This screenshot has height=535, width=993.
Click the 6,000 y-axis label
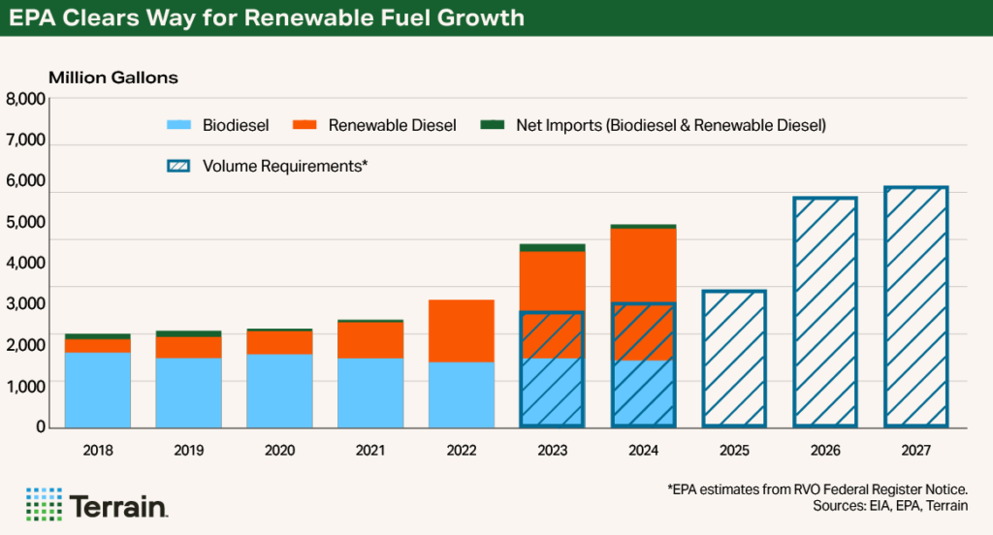point(26,180)
